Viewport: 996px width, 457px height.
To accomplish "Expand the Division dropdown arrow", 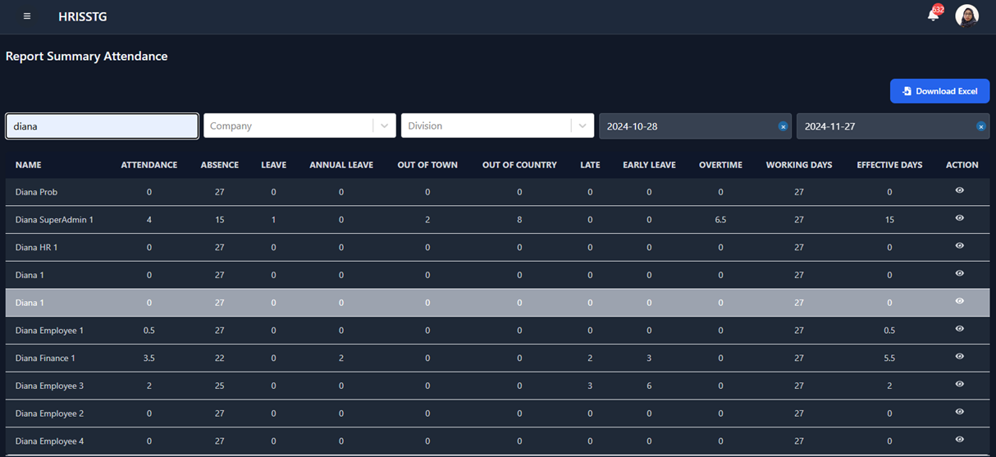I will (582, 126).
